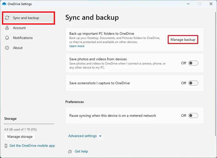Collapse the Advanced settings chevron
Screen dimensions: 217x158
[100, 136]
